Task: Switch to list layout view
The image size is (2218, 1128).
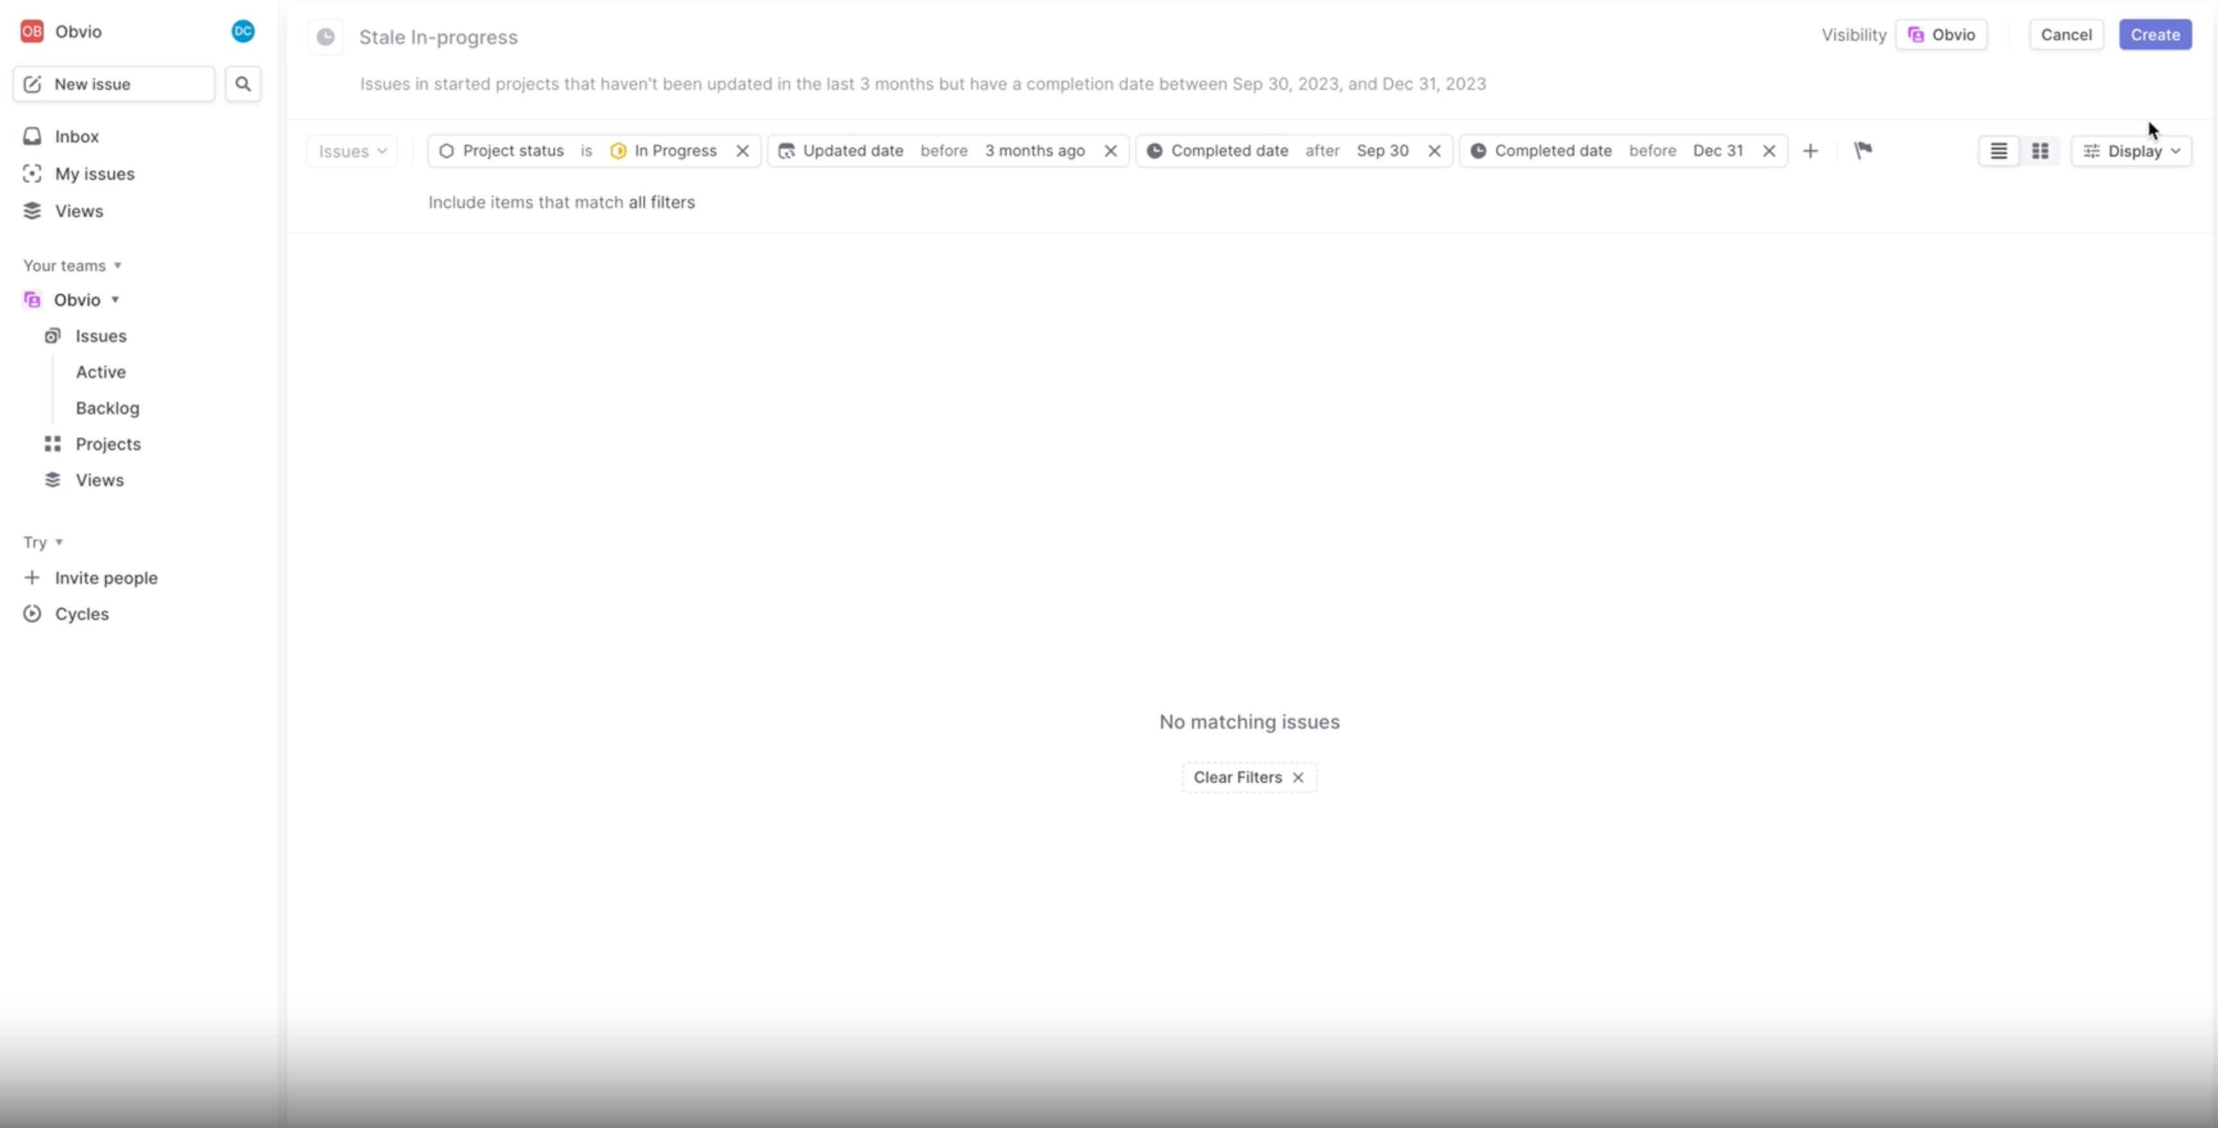Action: (x=1998, y=151)
